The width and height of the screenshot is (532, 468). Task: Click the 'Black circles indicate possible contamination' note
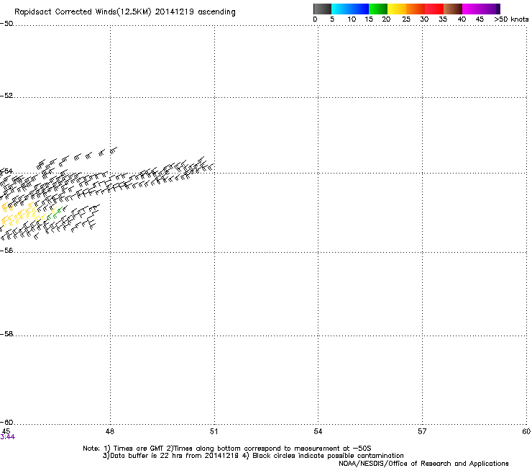coord(328,456)
